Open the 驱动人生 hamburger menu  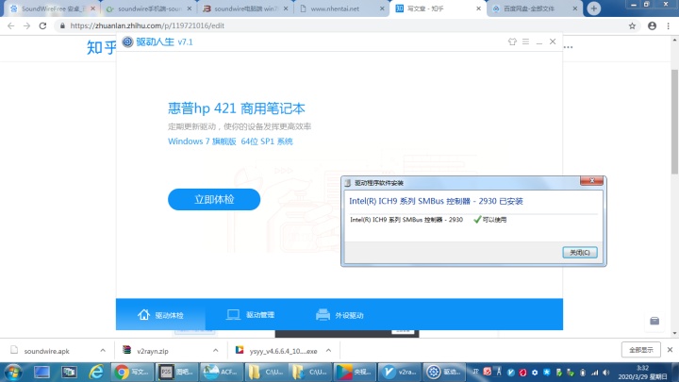525,42
